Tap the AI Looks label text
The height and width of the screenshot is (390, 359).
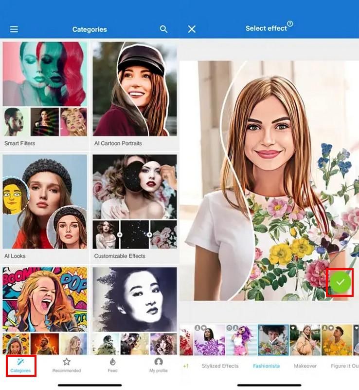[15, 256]
